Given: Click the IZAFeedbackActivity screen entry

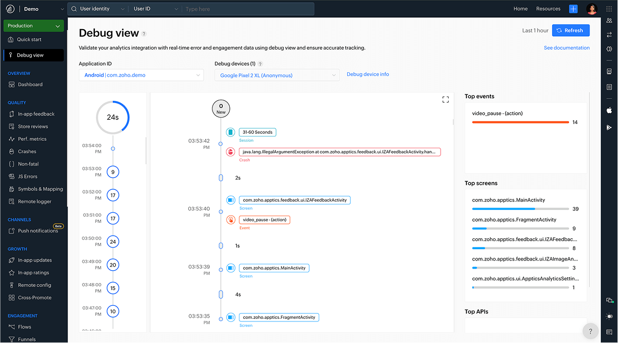Looking at the screenshot, I should 294,200.
